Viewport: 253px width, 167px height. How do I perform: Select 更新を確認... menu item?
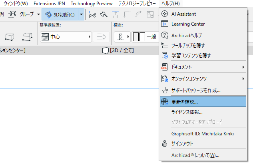coord(203,102)
